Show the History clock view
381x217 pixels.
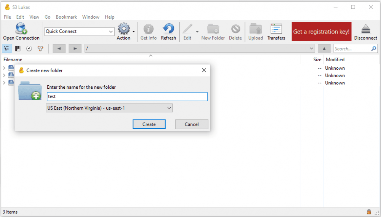29,49
